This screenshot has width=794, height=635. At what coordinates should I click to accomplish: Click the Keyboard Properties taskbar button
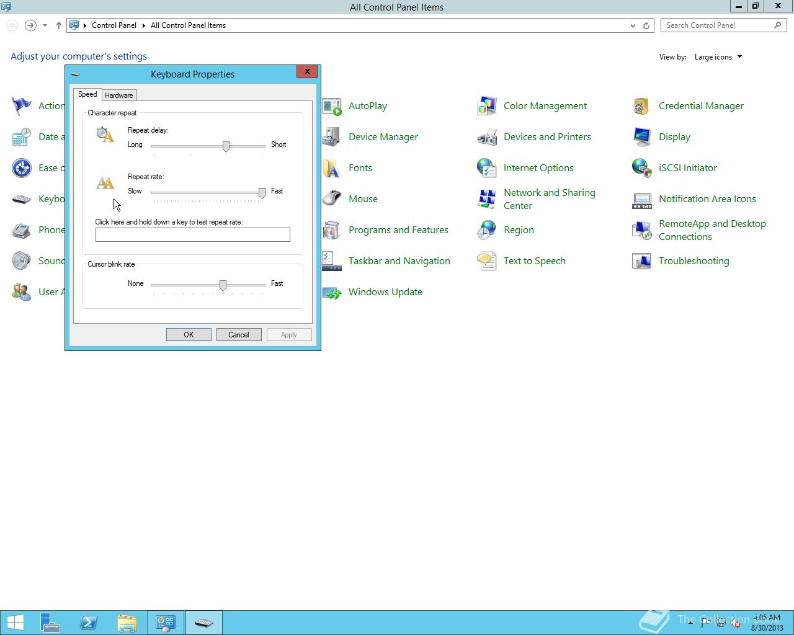coord(204,623)
